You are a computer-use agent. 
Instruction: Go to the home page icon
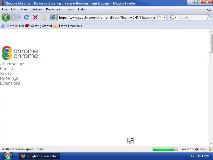[x=44, y=17]
